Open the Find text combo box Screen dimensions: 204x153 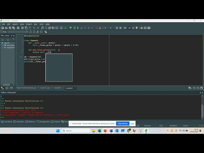tap(18, 32)
